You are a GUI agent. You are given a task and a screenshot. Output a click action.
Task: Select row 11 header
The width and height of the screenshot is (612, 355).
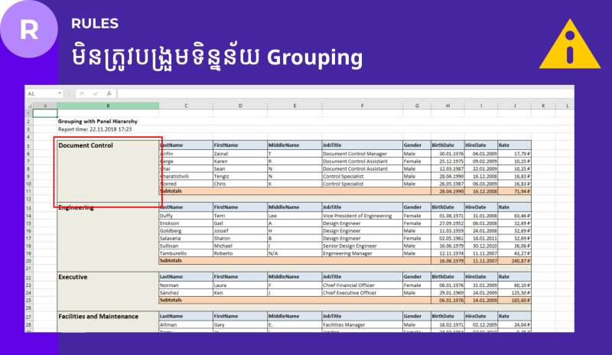click(28, 191)
